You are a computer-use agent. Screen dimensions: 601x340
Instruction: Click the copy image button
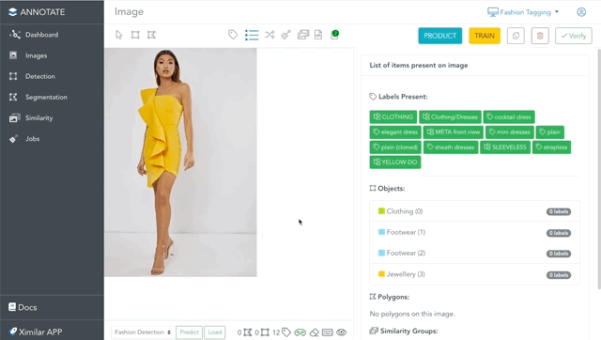pyautogui.click(x=516, y=36)
